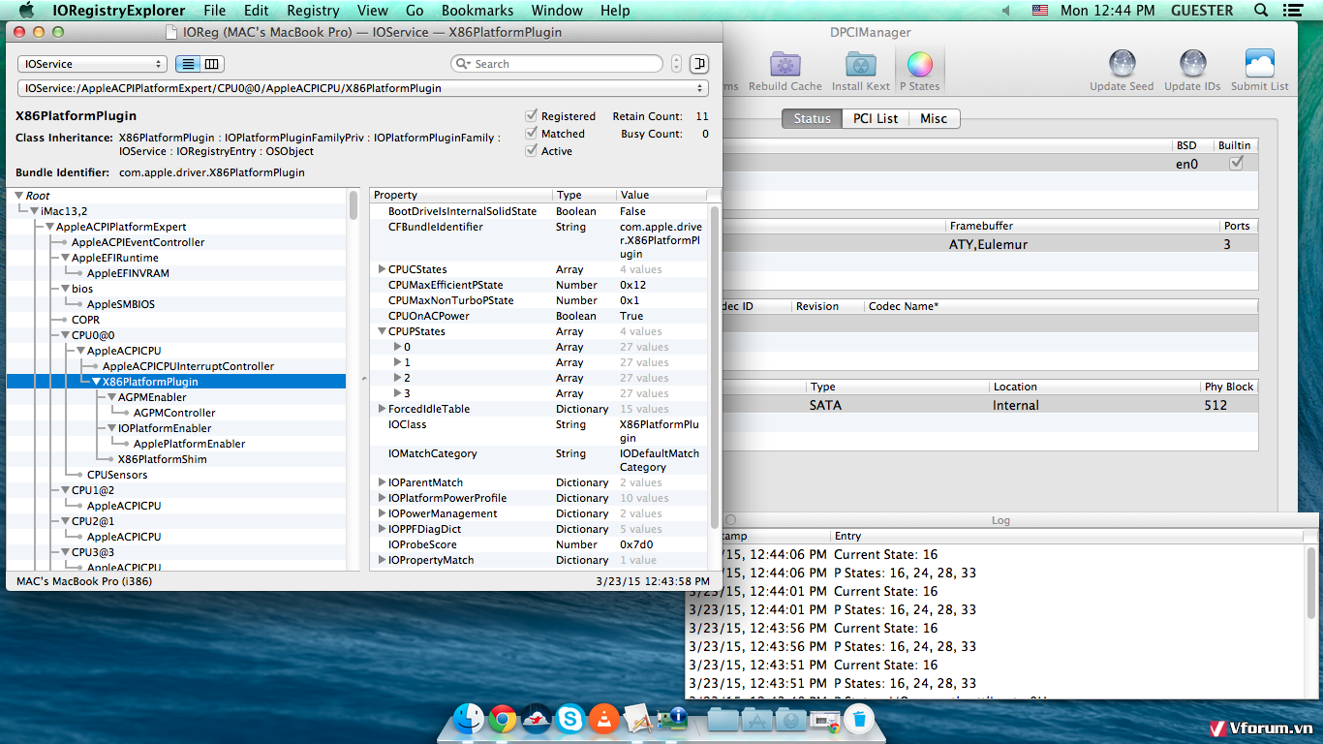Click the volume icon in menu bar

(x=1005, y=11)
